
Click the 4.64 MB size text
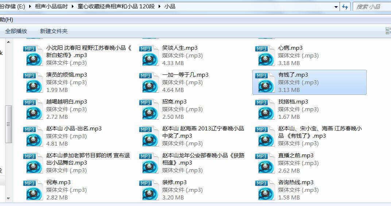173,90
